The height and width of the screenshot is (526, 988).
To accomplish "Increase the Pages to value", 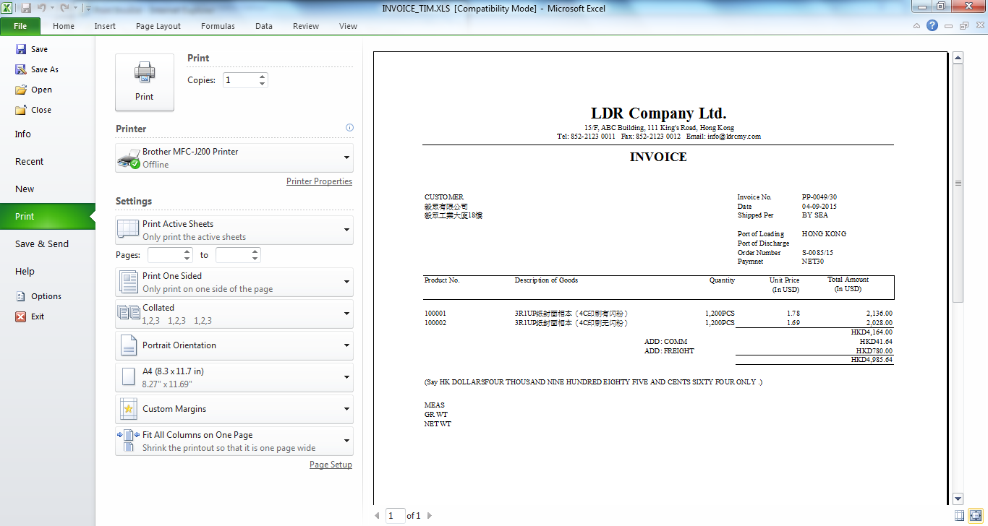I will point(255,251).
